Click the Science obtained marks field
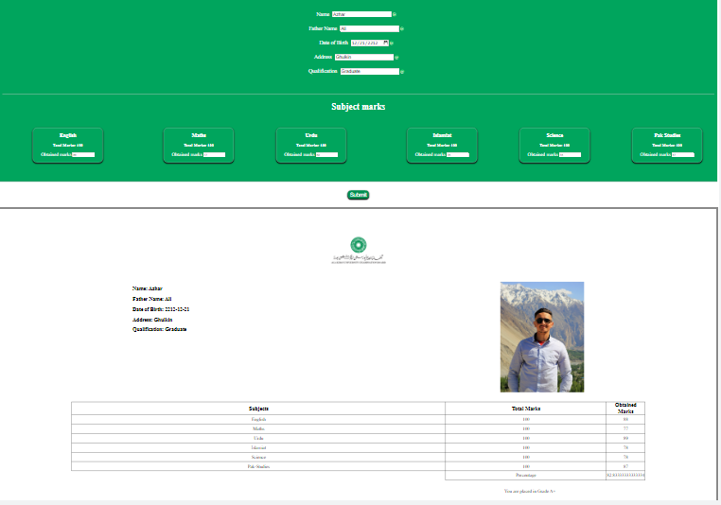 point(571,155)
